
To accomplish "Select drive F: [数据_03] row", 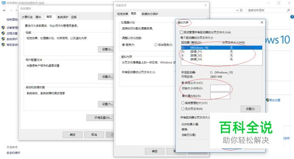I will tap(222, 59).
